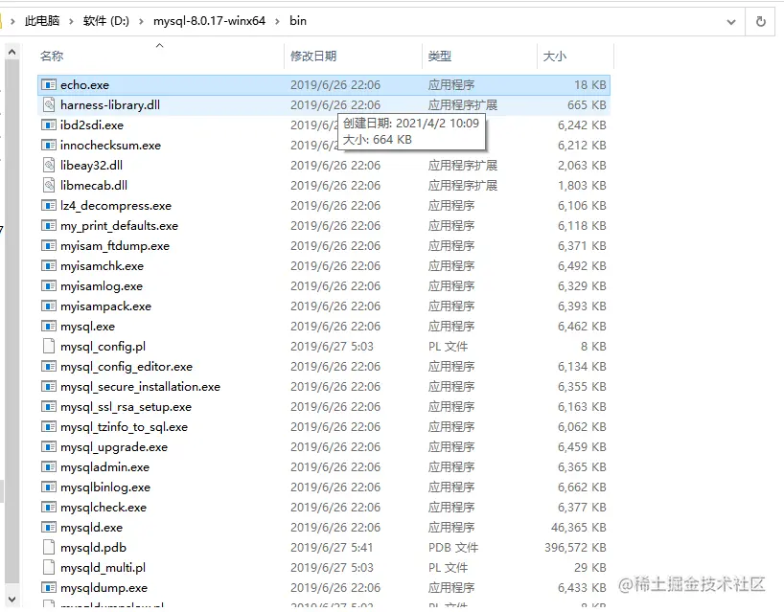Click the mysql_upgrade.exe icon
The image size is (784, 612).
(49, 447)
